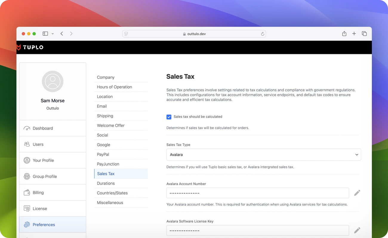Open the sidebar options chevron
The width and height of the screenshot is (388, 238).
(53, 34)
